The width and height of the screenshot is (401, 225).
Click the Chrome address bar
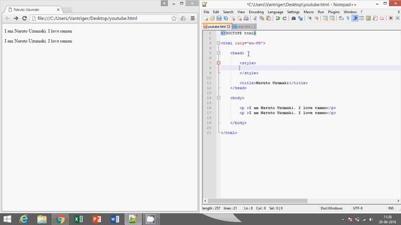tap(103, 18)
